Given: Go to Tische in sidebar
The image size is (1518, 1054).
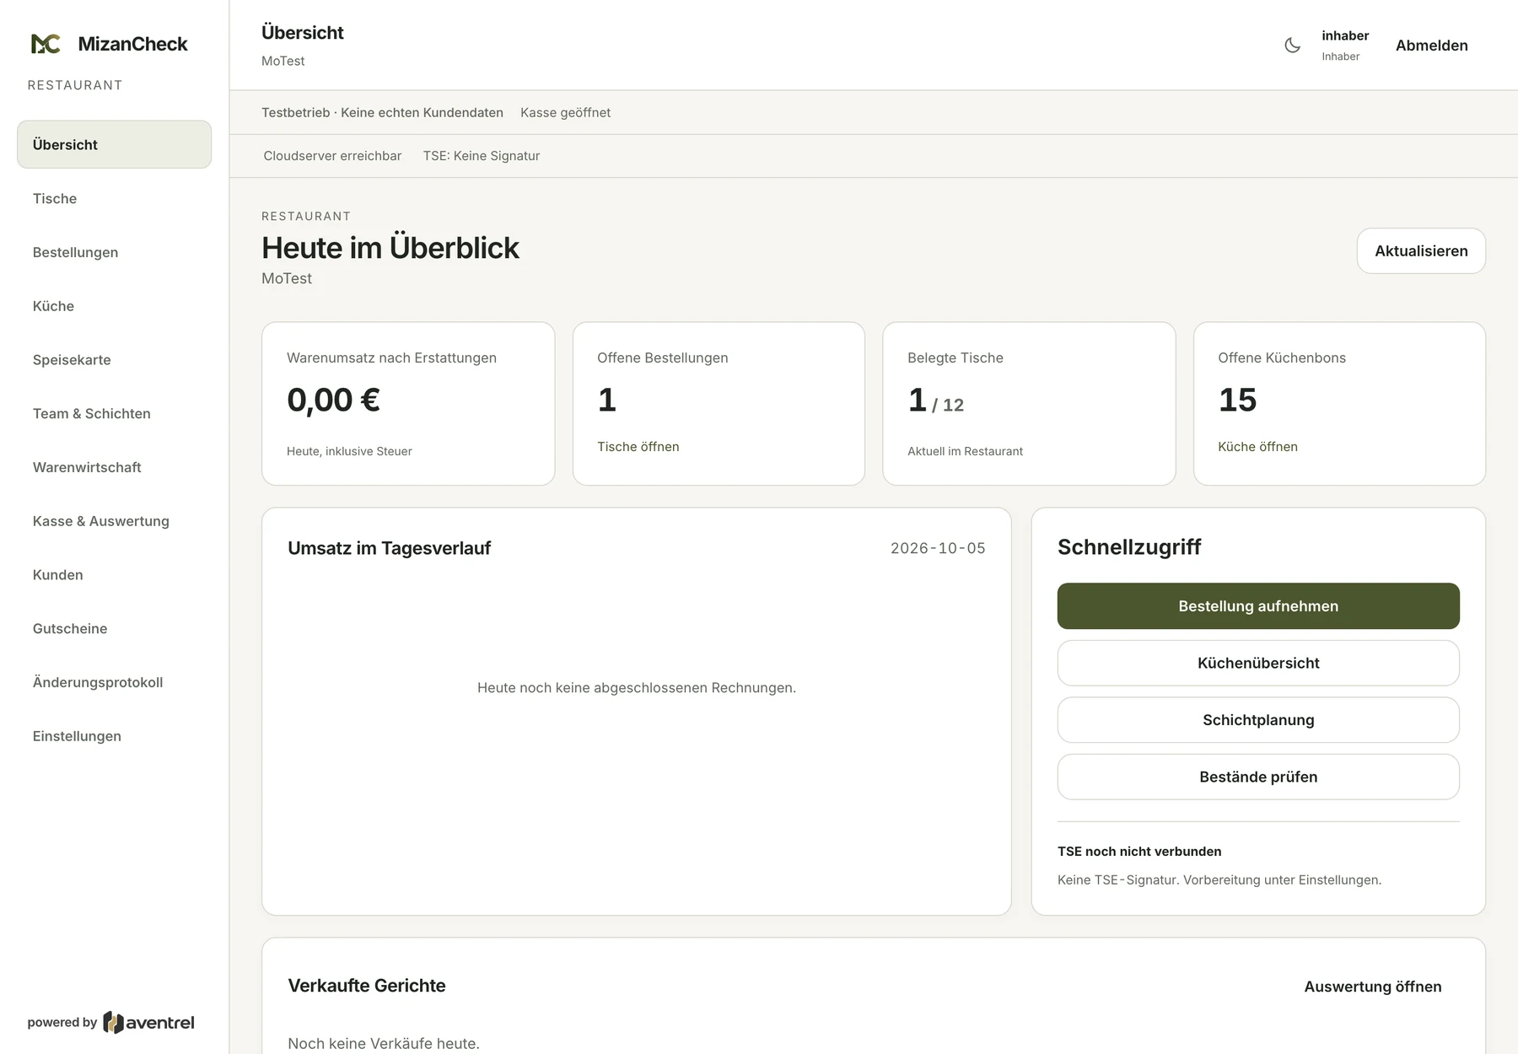Looking at the screenshot, I should [114, 198].
